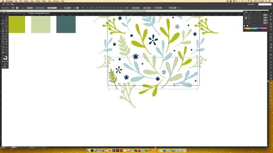Viewport: 273px width, 153px height.
Task: Click the Magenta slider in the Color panel
Action: coord(256,17)
